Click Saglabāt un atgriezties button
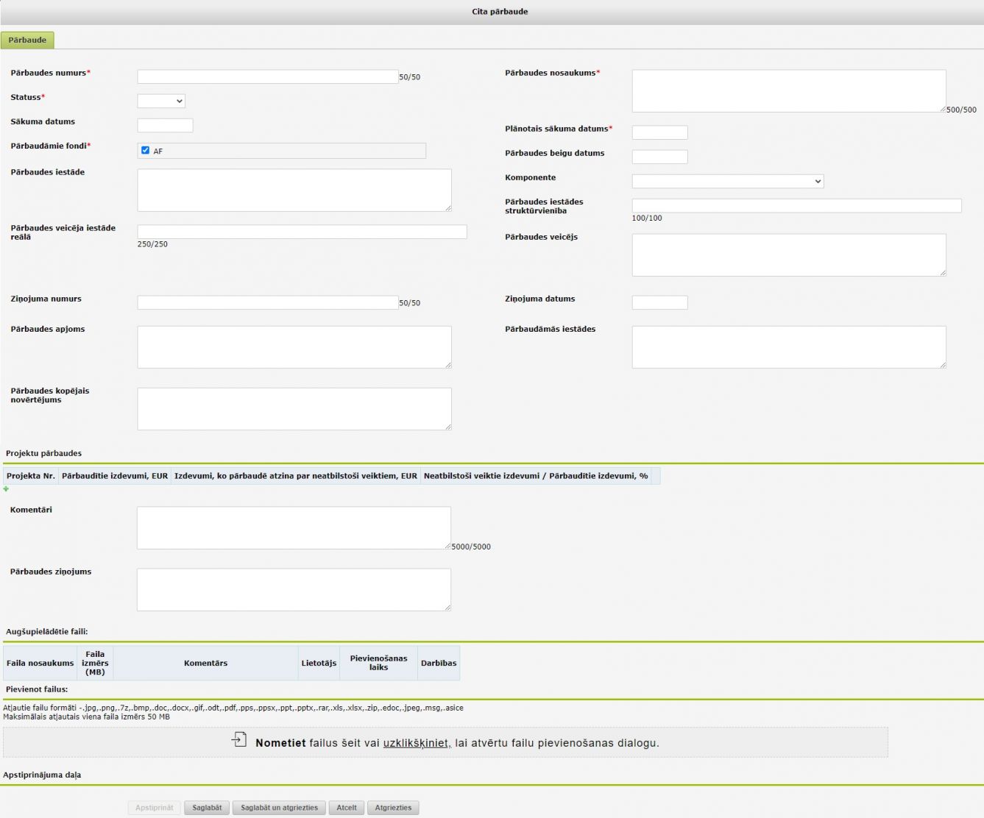 coord(279,808)
